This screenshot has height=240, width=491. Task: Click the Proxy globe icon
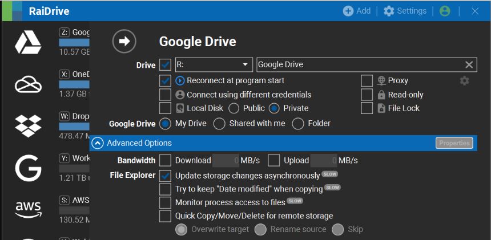coord(381,80)
